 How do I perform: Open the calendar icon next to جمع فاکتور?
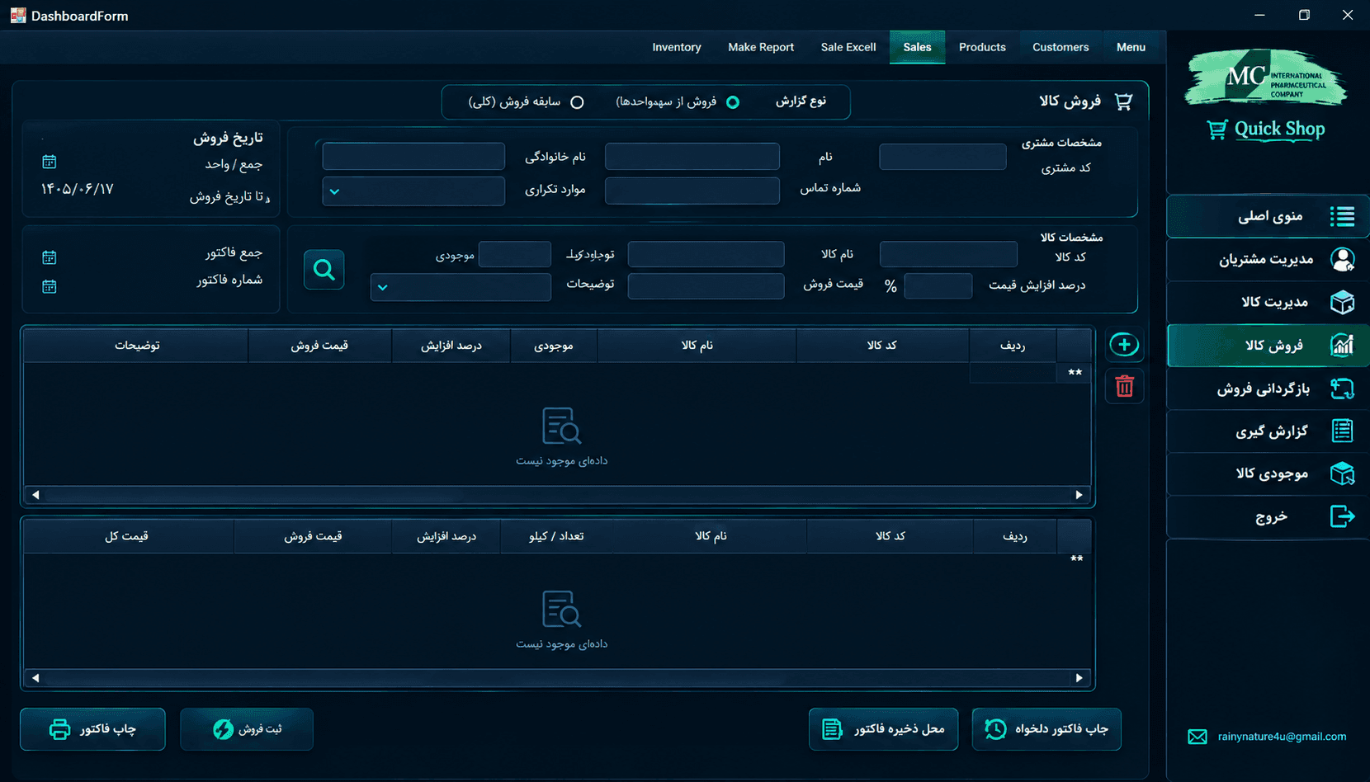[x=50, y=257]
